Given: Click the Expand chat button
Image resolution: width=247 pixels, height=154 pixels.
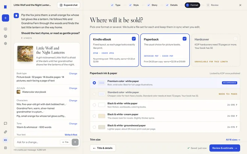Looking at the screenshot, I should (69, 5).
